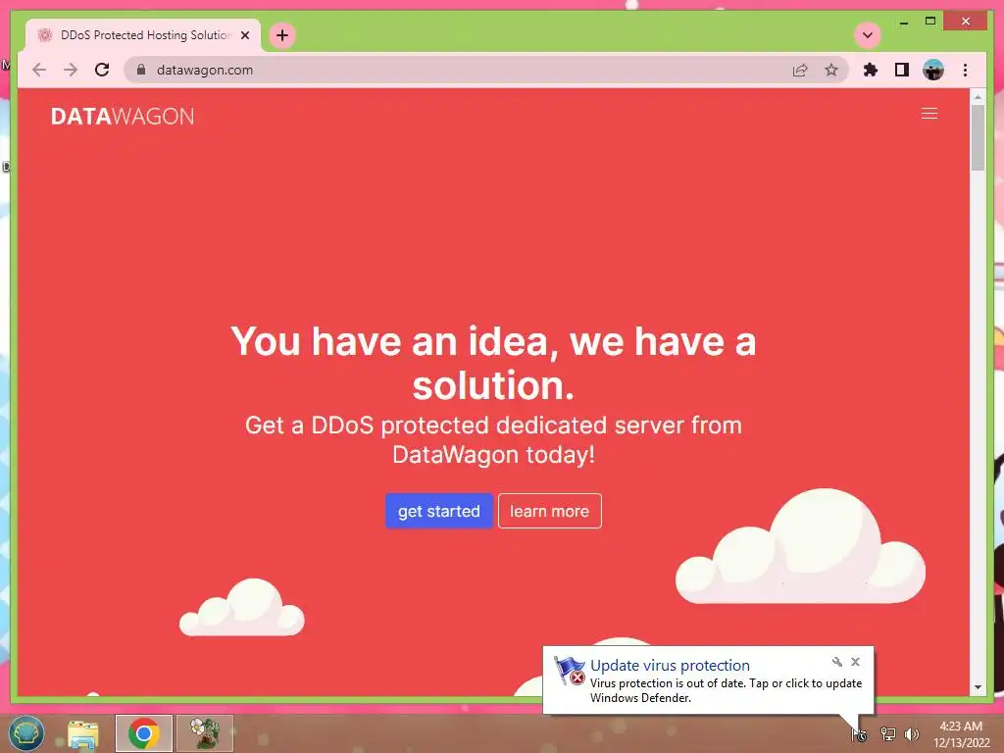Open the DataWagon hamburger menu
This screenshot has width=1004, height=753.
929,114
